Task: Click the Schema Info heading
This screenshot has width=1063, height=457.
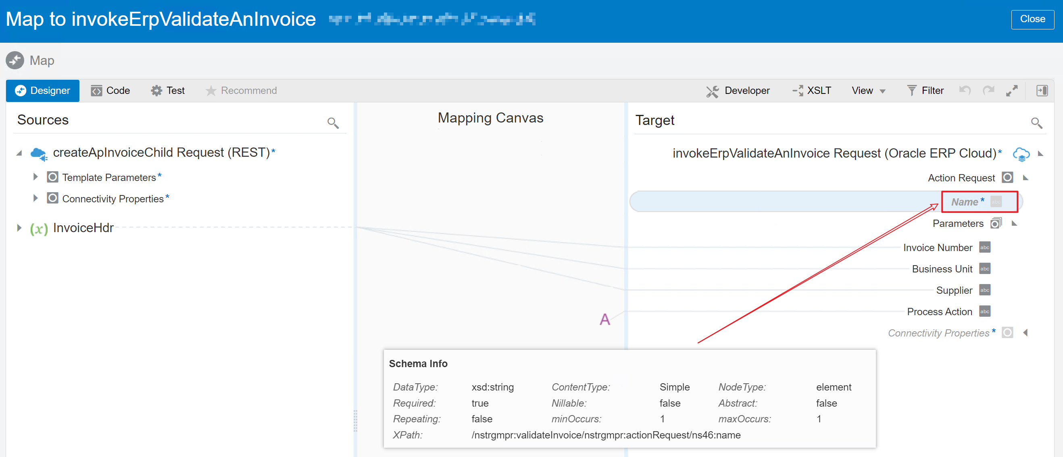Action: tap(418, 364)
